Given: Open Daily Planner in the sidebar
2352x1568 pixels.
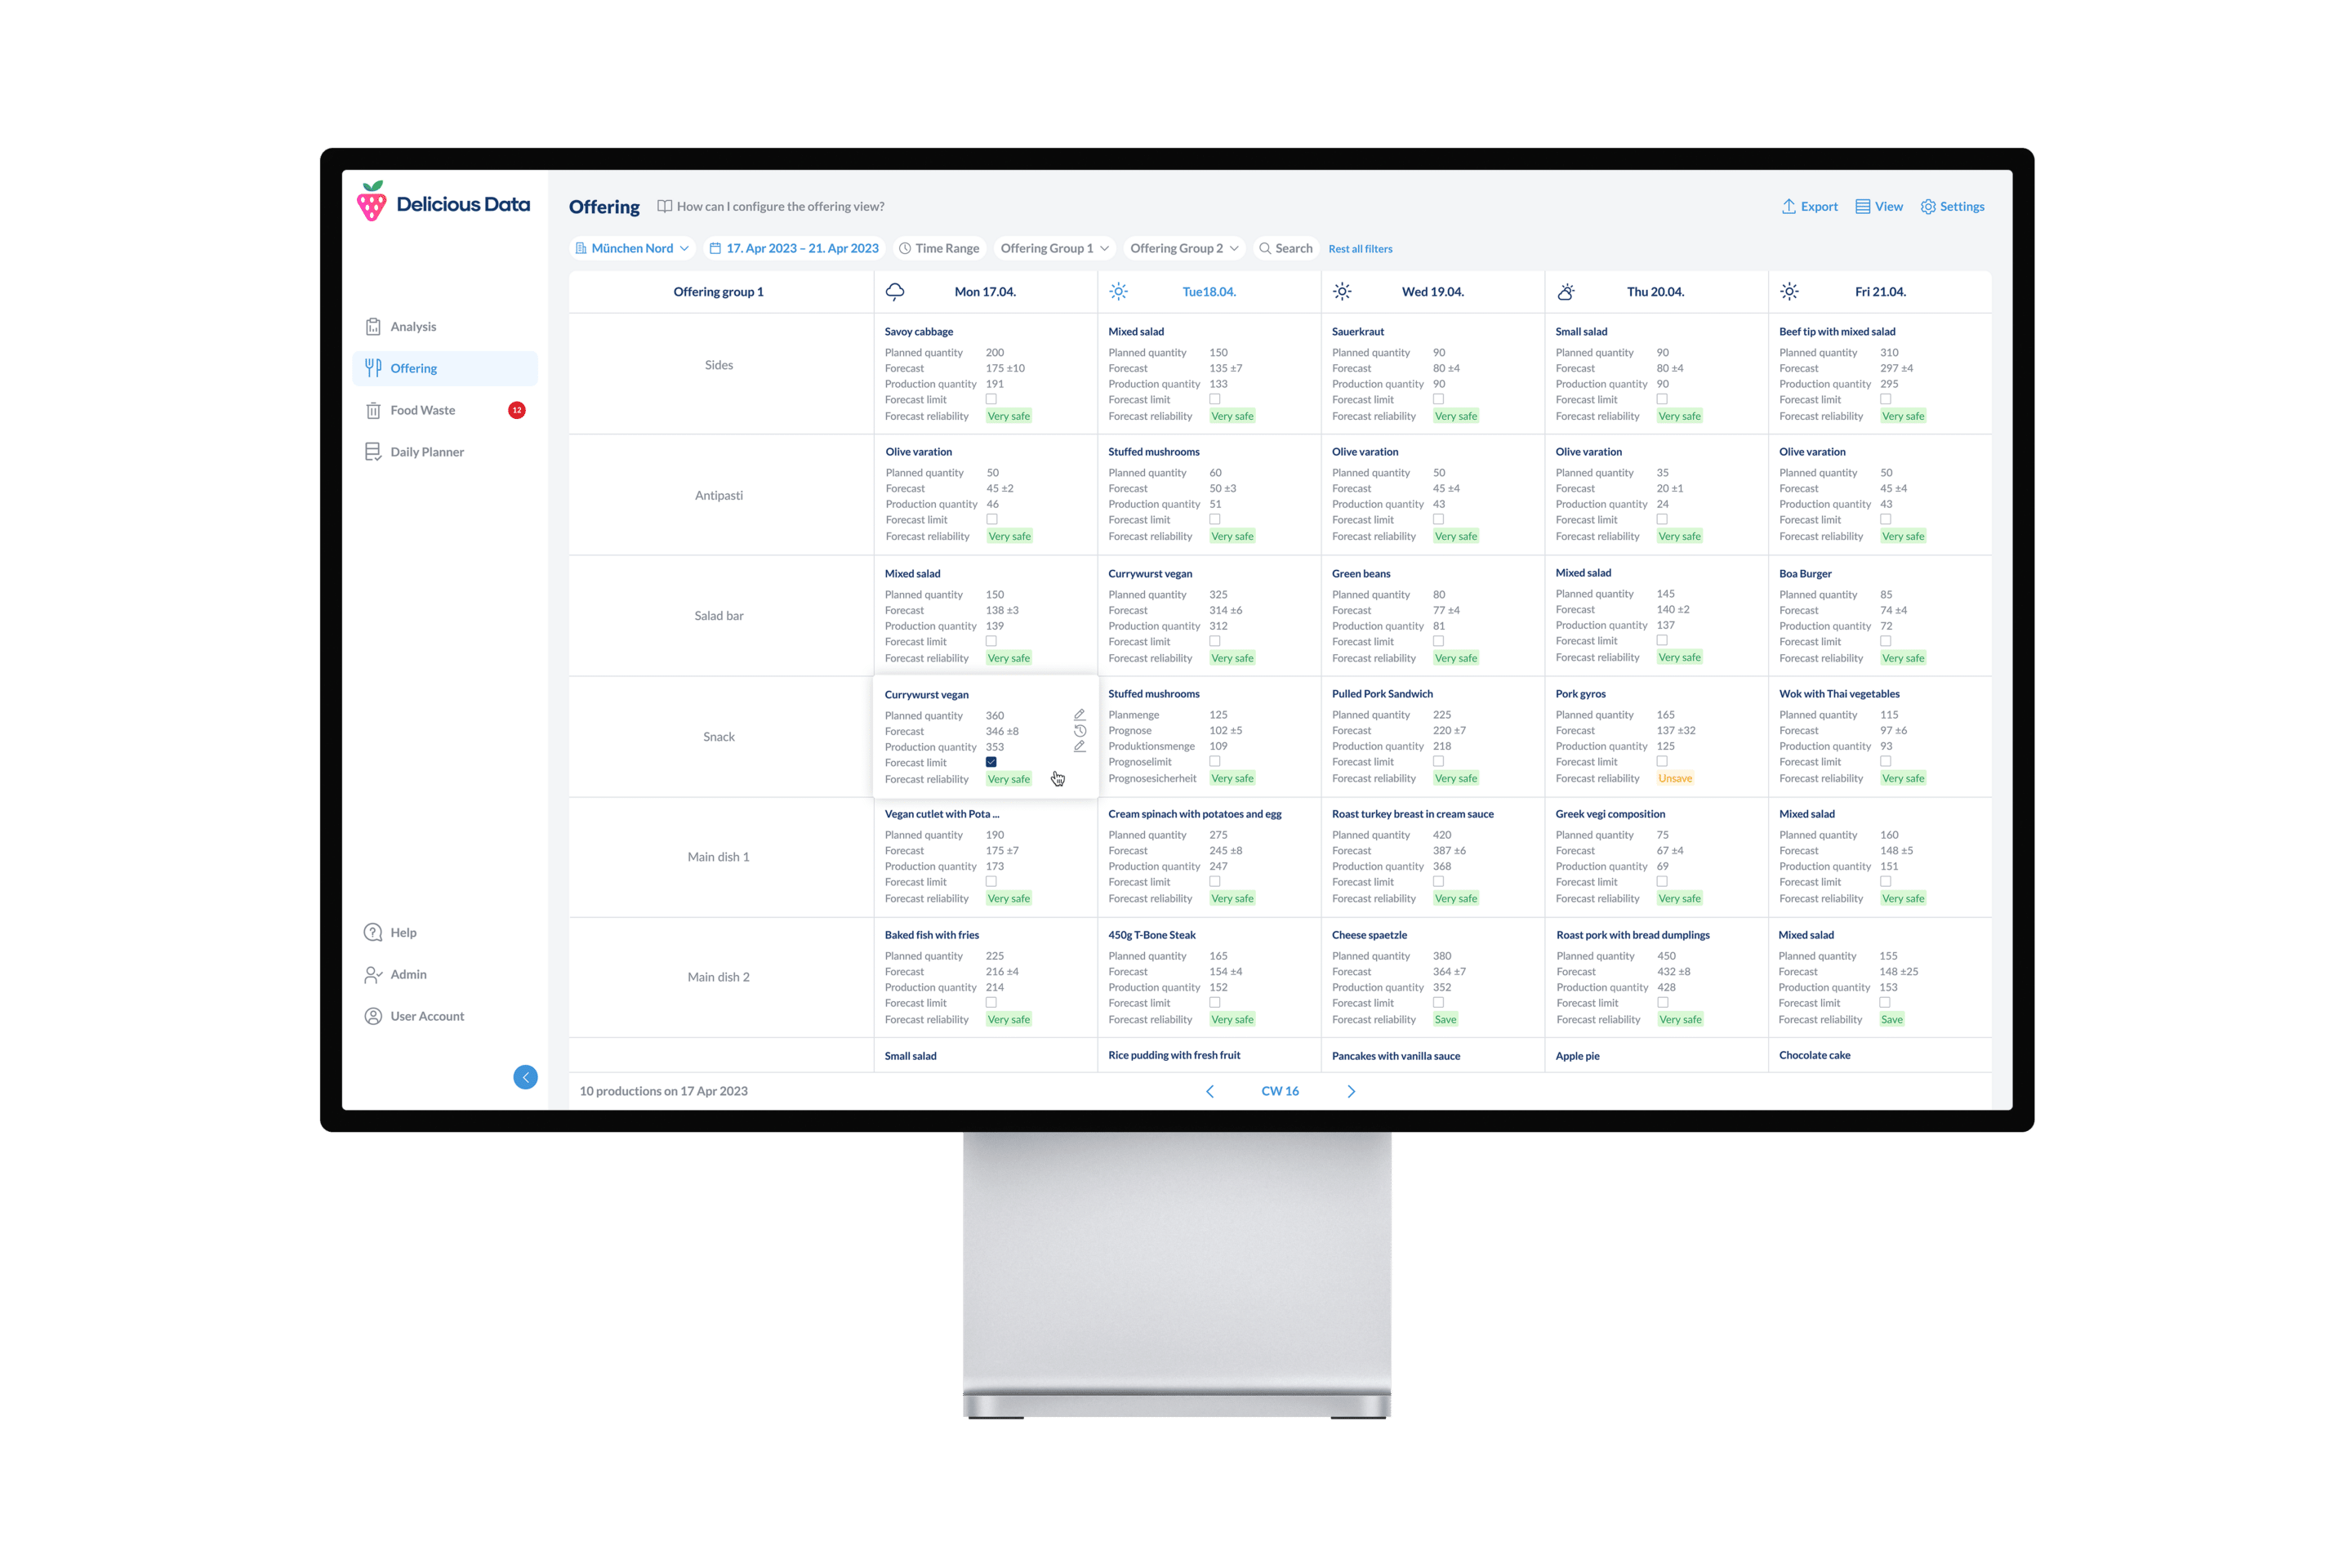Looking at the screenshot, I should pyautogui.click(x=445, y=452).
